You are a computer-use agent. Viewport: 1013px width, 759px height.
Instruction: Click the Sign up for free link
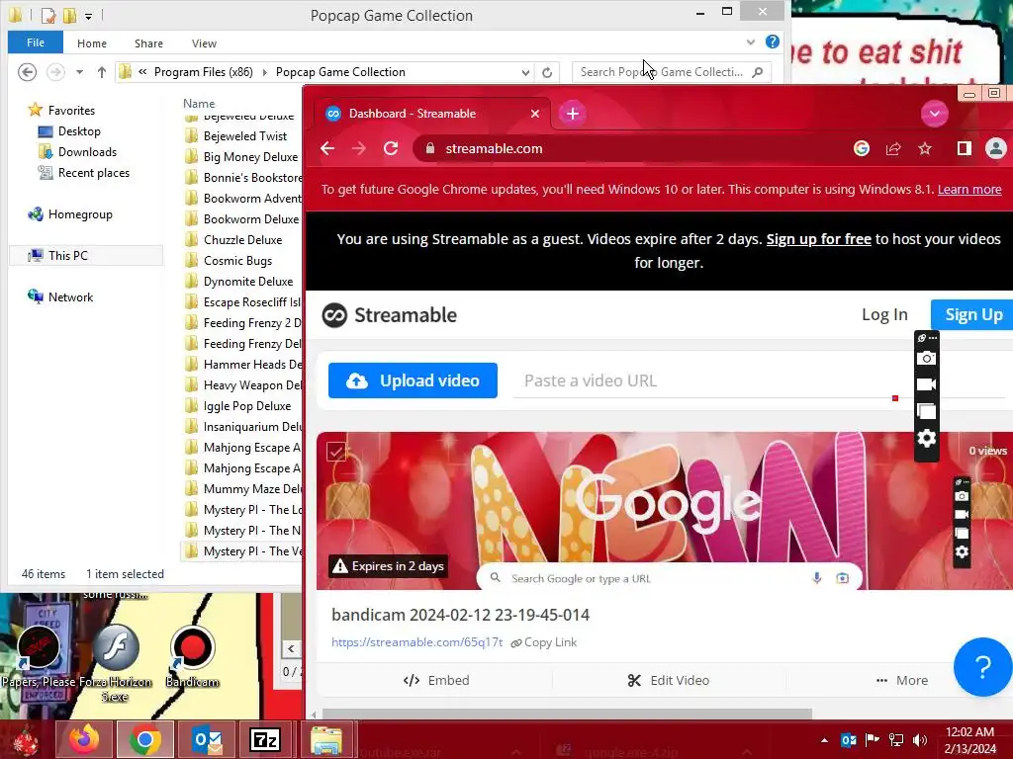tap(818, 239)
